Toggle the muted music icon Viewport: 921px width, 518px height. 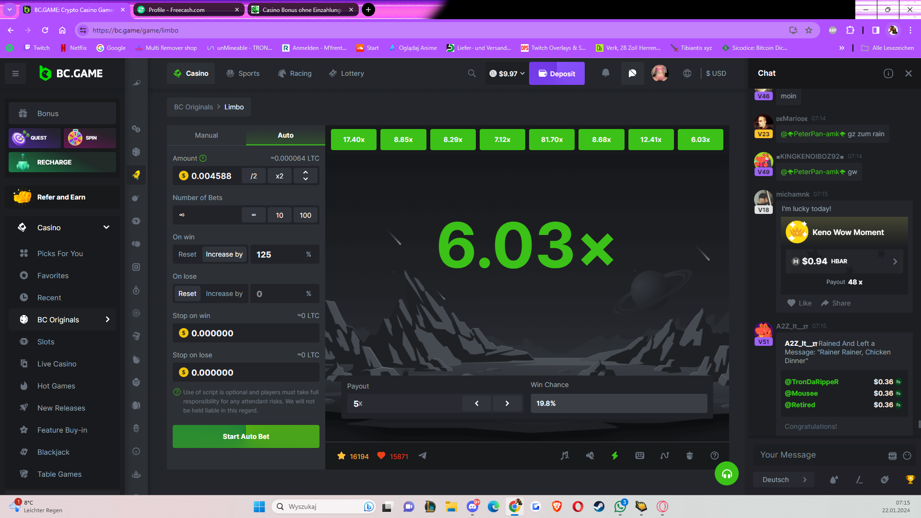565,456
